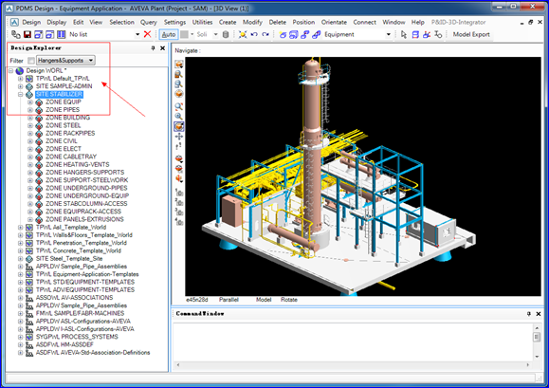This screenshot has height=388, width=549.
Task: Open the Create menu
Action: [x=228, y=22]
